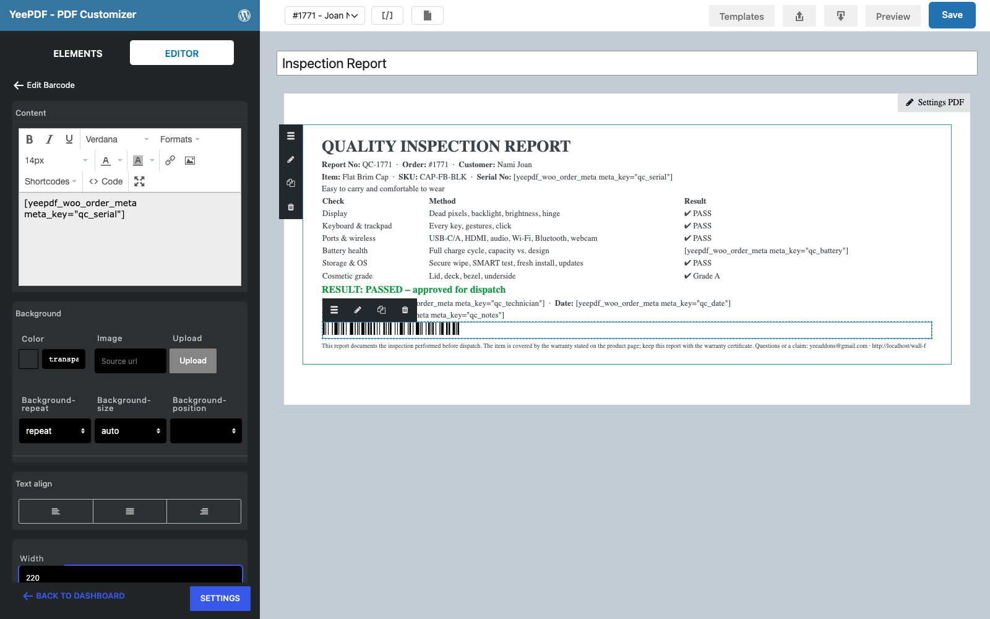The image size is (990, 619).
Task: Open the order #1771 - Joan dropdown
Action: [x=325, y=15]
